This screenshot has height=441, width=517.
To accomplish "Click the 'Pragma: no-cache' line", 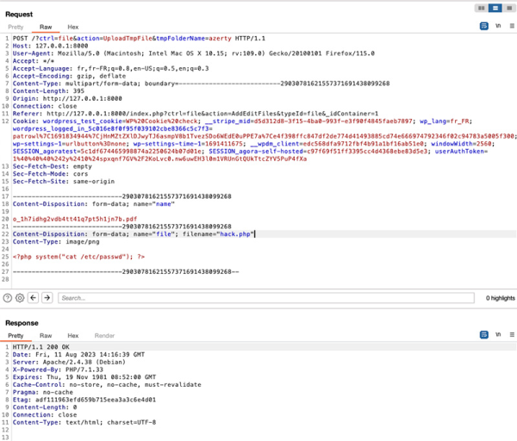I will (x=42, y=392).
